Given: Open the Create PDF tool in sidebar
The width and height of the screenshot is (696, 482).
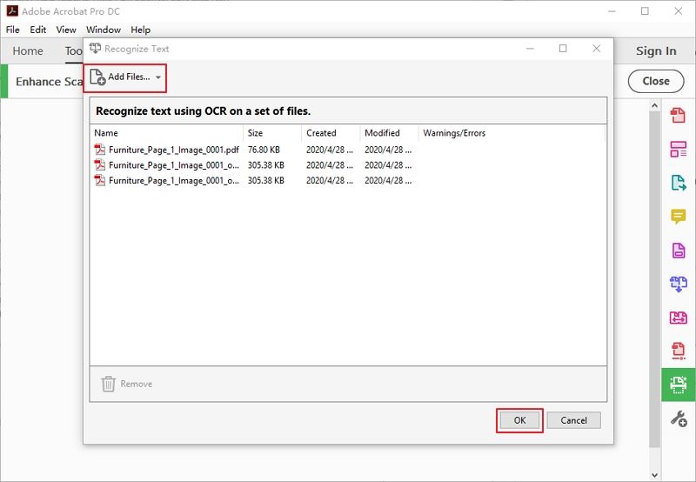Looking at the screenshot, I should [678, 116].
